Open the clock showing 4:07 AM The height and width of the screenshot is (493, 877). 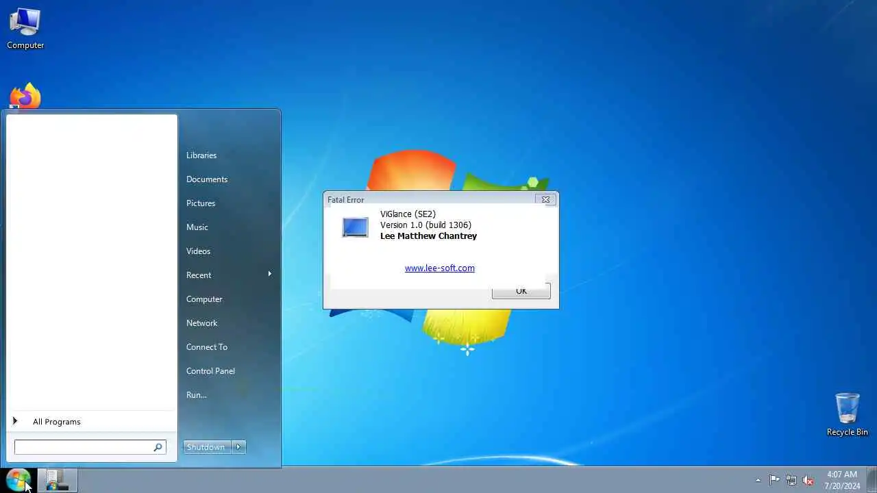[842, 480]
